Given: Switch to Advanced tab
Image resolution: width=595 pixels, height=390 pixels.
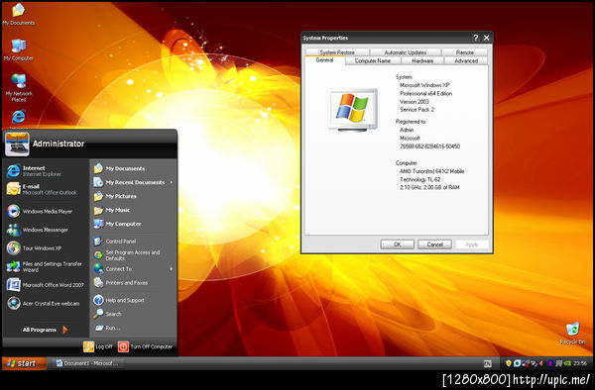Looking at the screenshot, I should pos(466,60).
